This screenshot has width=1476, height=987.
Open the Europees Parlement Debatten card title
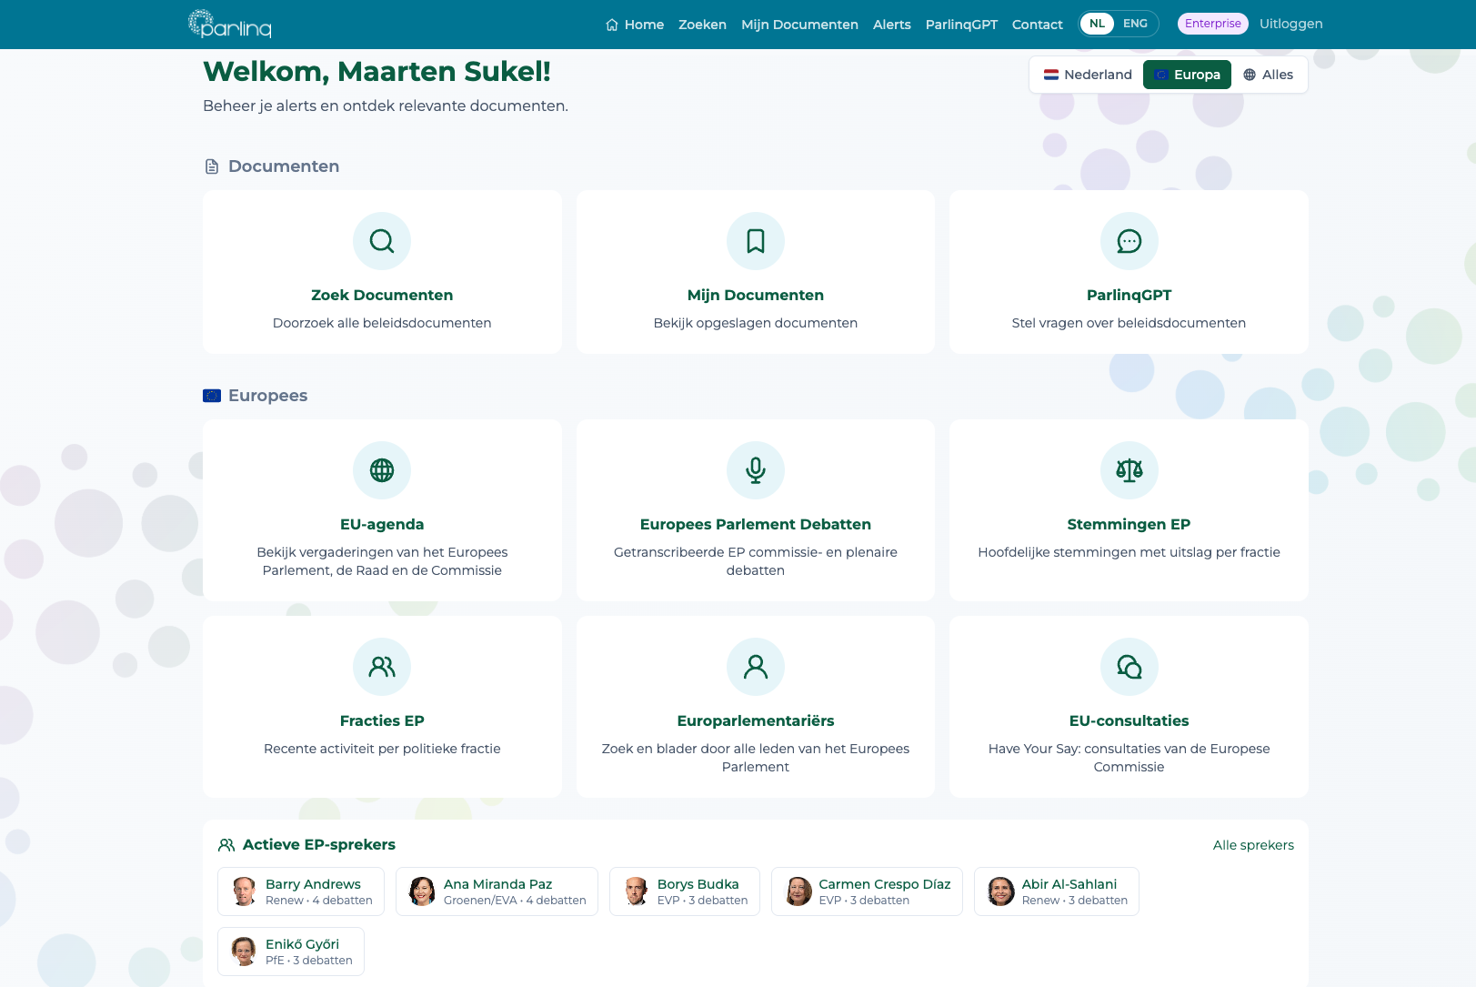tap(756, 525)
